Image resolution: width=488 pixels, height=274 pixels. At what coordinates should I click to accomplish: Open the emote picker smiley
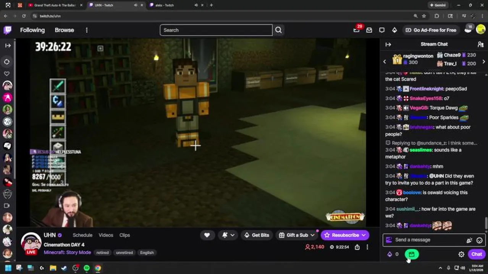(480, 240)
